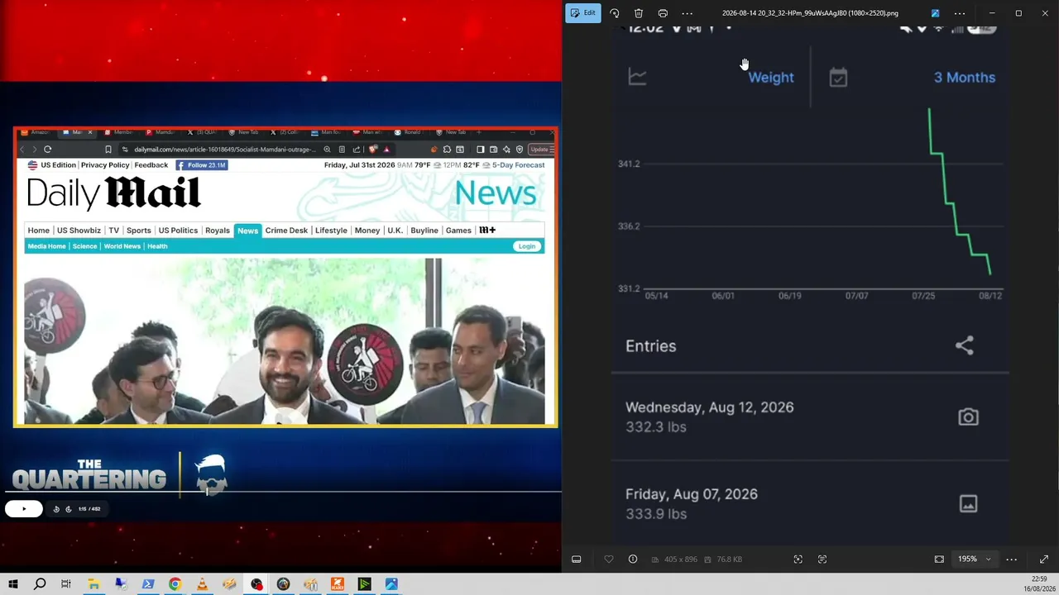Open the 3 Months range selector
Image resolution: width=1059 pixels, height=595 pixels.
965,77
